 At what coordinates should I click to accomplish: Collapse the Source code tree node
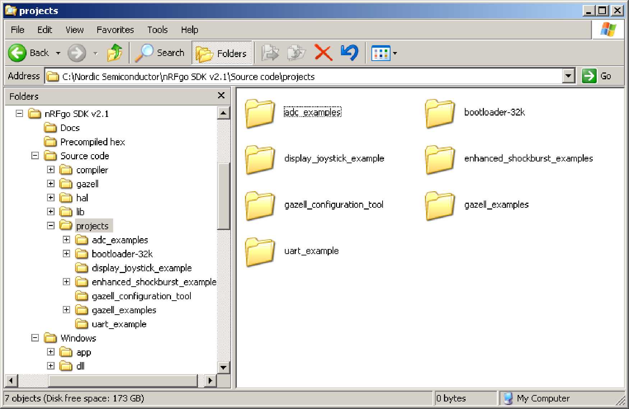click(35, 156)
